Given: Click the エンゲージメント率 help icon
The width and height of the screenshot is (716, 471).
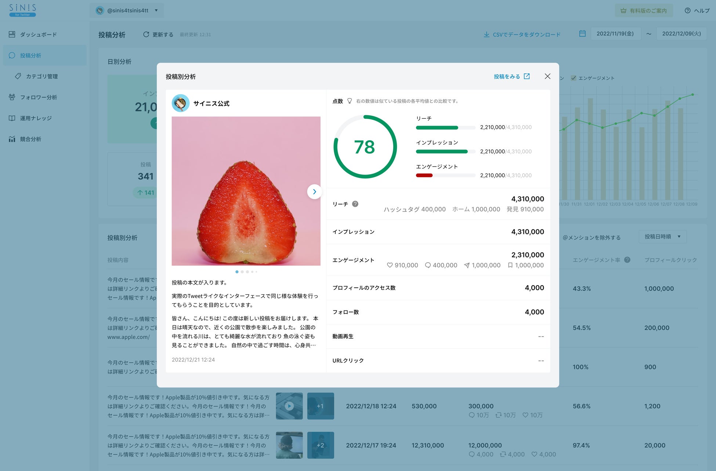Looking at the screenshot, I should pyautogui.click(x=627, y=260).
